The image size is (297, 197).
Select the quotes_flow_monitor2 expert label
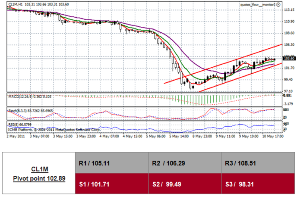(257, 4)
